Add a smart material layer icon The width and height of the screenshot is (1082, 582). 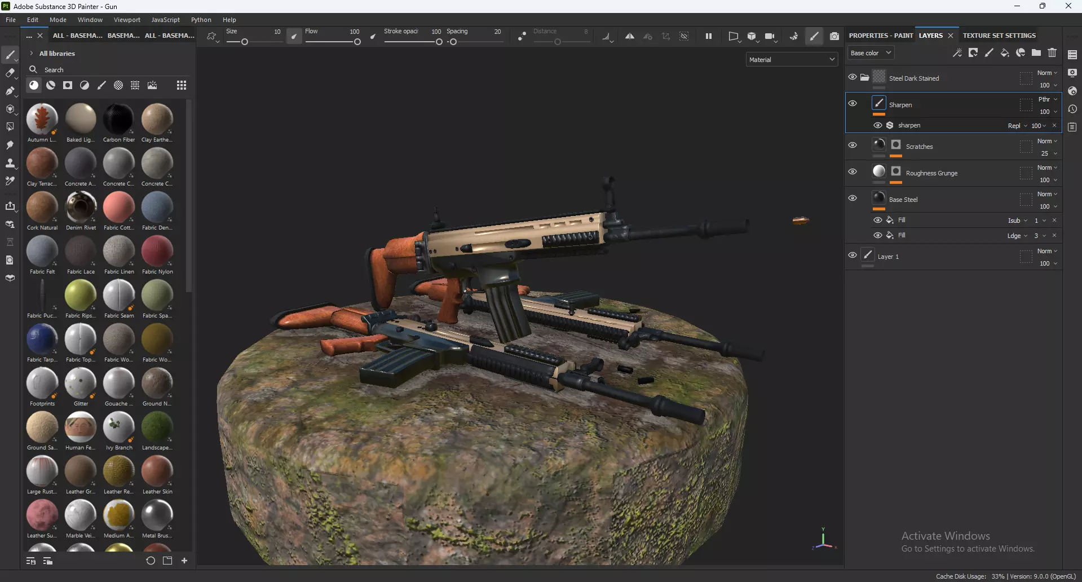[1021, 52]
